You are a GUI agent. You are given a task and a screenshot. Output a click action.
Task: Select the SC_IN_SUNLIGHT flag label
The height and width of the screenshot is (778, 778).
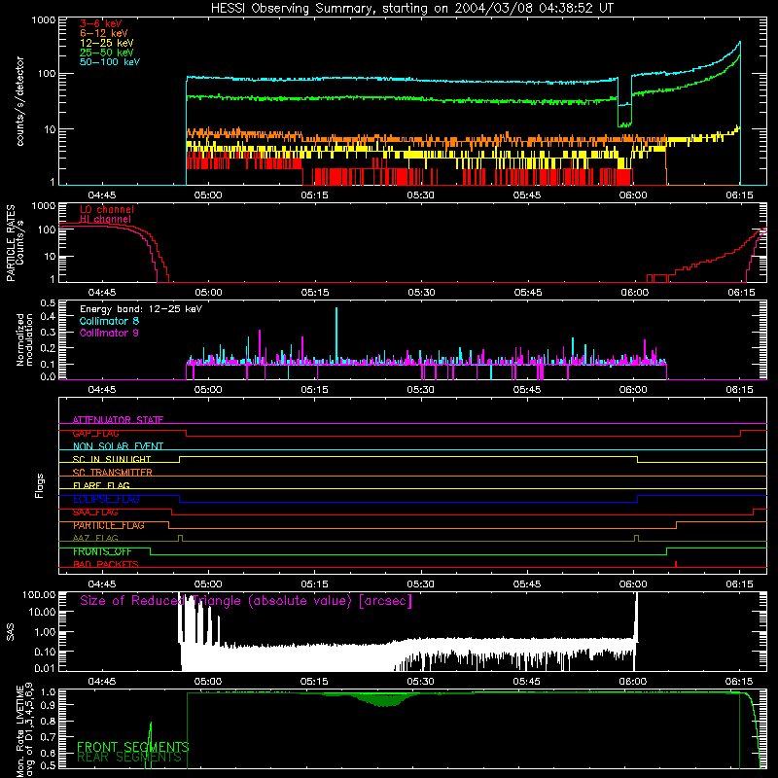(x=112, y=459)
